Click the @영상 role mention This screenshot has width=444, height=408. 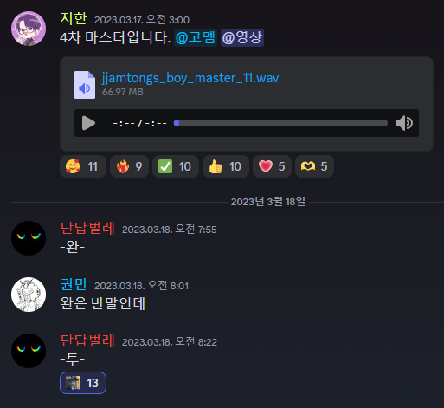click(242, 37)
